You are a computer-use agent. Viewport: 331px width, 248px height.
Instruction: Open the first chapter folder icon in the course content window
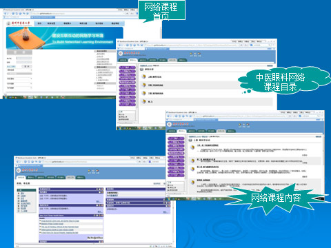click(192, 147)
